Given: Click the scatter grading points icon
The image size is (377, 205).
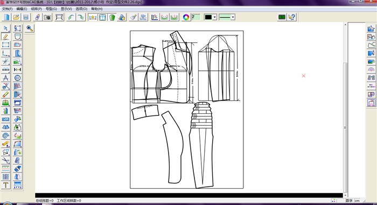Looking at the screenshot, I should pyautogui.click(x=155, y=17).
